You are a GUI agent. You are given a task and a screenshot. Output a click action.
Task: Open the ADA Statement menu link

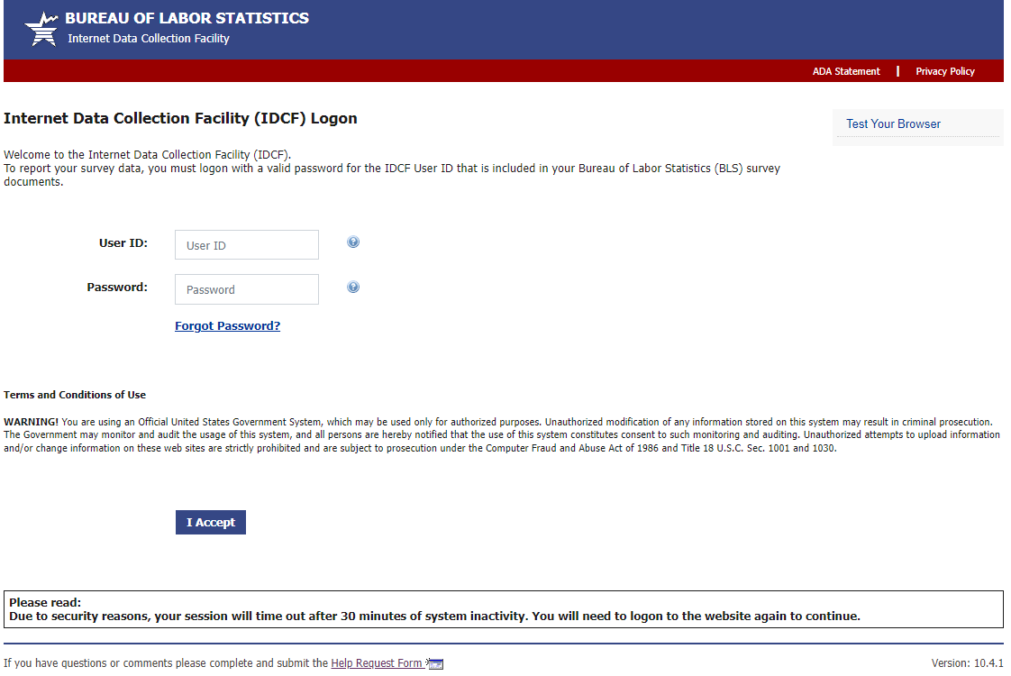[x=846, y=71]
